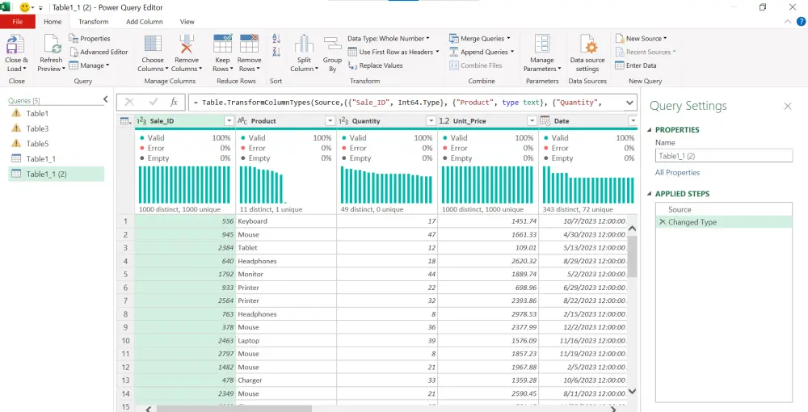The height and width of the screenshot is (412, 808).
Task: Expand the formula bar with its chevron
Action: pos(629,103)
